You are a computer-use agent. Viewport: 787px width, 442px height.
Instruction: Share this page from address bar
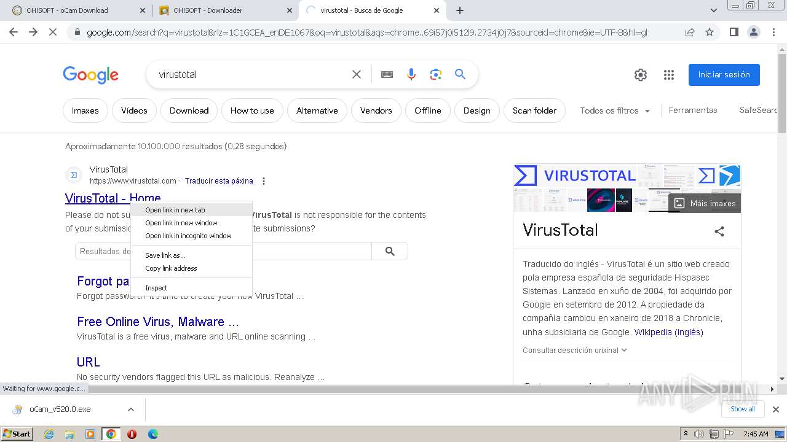coord(690,32)
